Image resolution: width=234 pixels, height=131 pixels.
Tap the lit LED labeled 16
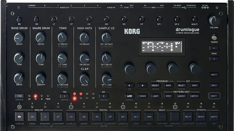pos(36,96)
